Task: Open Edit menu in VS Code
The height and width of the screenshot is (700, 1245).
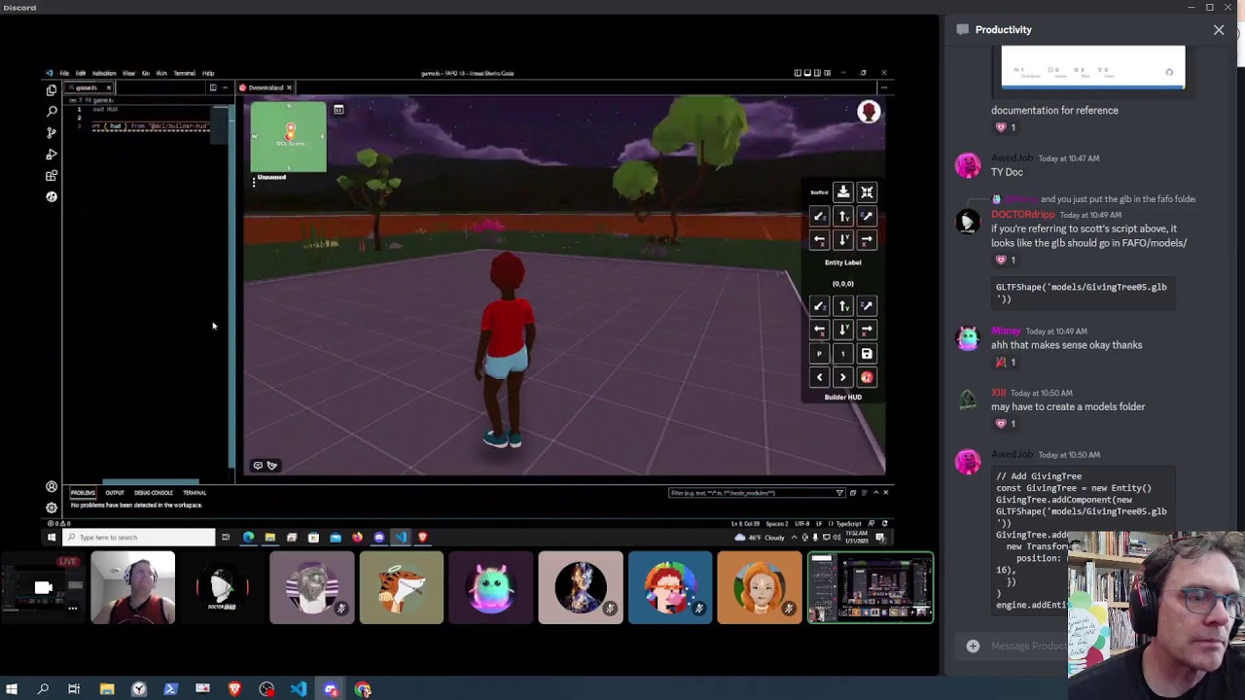Action: pos(81,73)
